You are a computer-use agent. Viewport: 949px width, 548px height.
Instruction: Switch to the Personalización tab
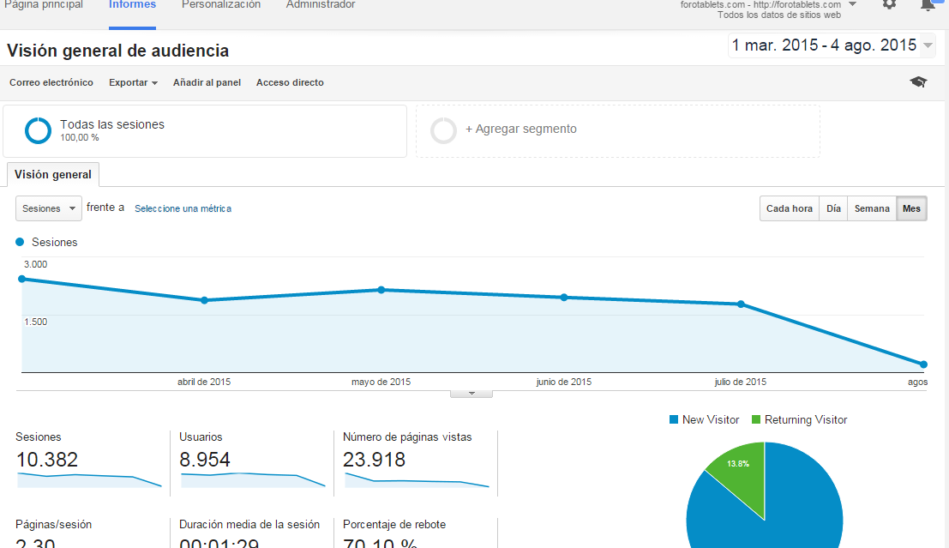click(221, 5)
